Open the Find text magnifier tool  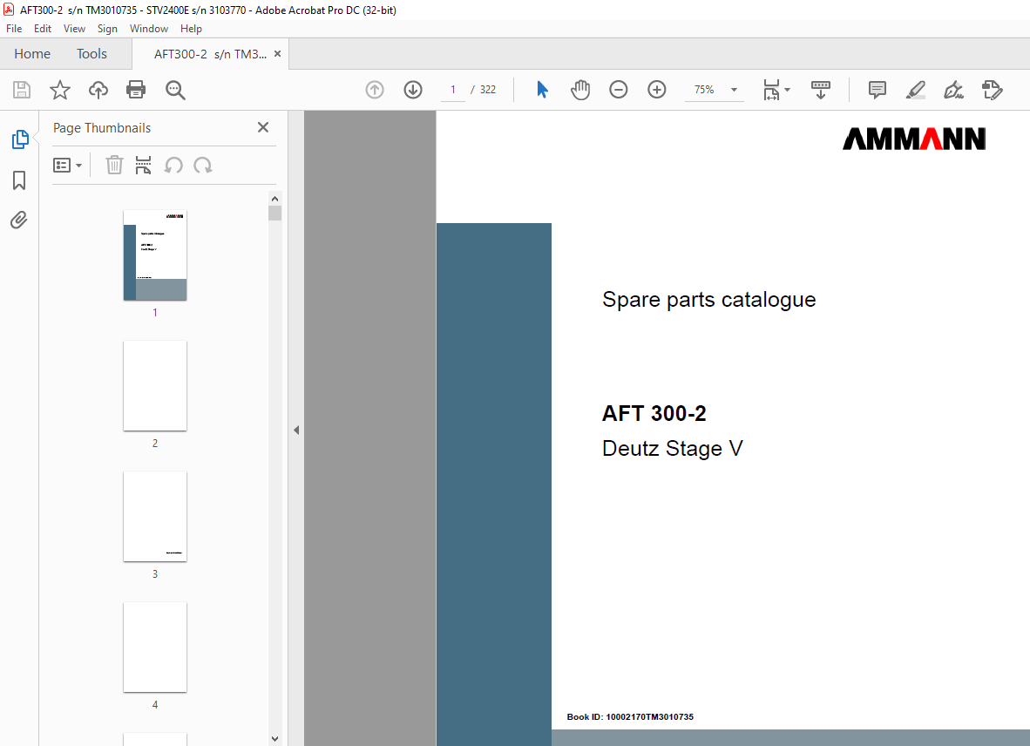pos(175,90)
